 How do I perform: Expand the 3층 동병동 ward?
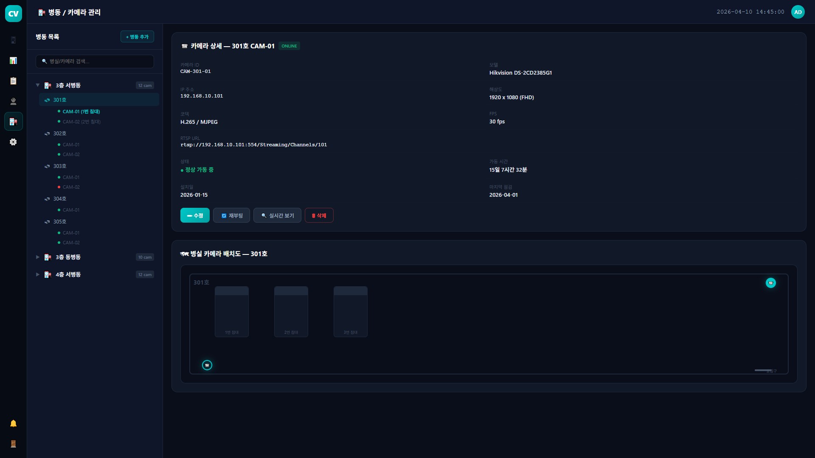(x=38, y=257)
